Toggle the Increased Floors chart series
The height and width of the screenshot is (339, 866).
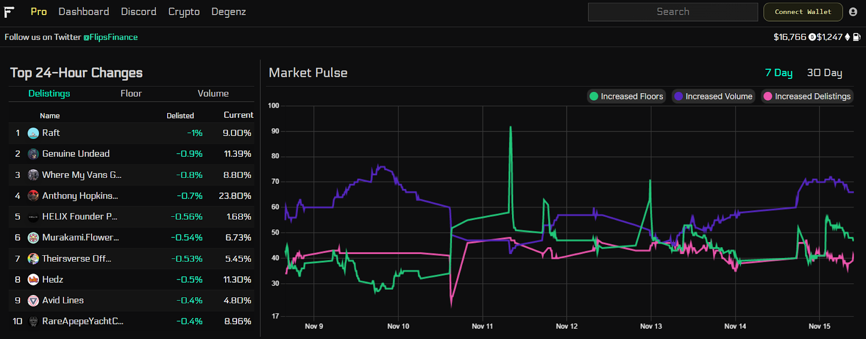[626, 96]
